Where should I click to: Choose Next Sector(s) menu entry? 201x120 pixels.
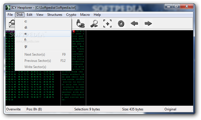point(43,54)
